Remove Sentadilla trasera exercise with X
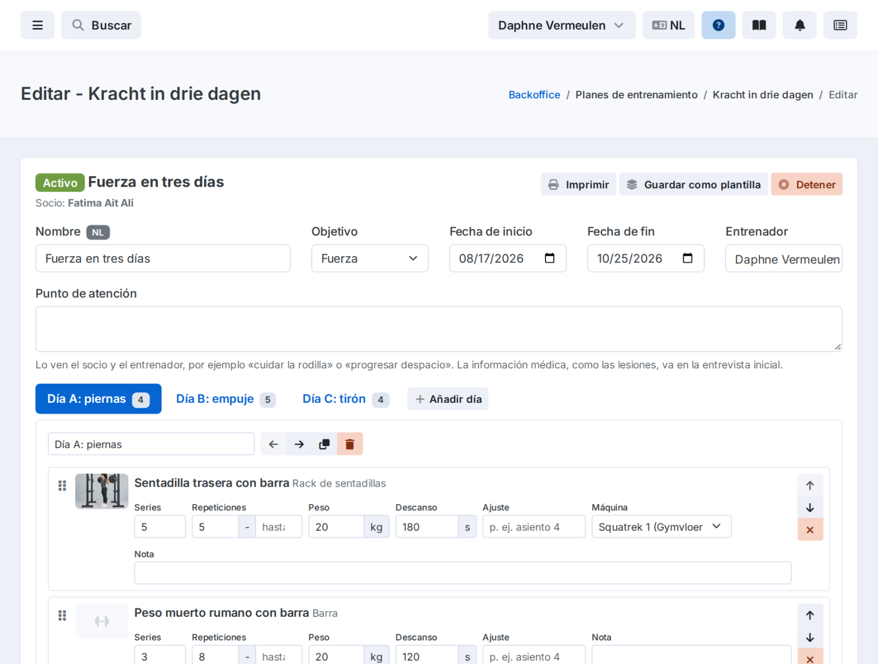 [x=810, y=530]
